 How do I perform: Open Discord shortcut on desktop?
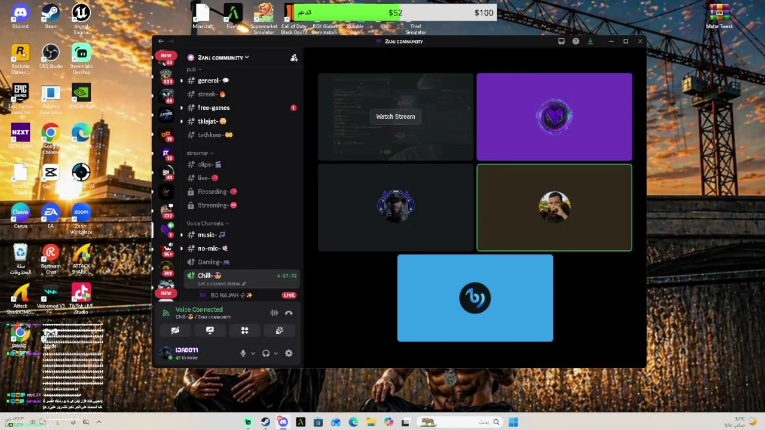click(20, 17)
